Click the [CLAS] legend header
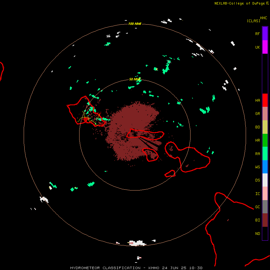Viewport: 270px width, 270px height. pos(253,21)
